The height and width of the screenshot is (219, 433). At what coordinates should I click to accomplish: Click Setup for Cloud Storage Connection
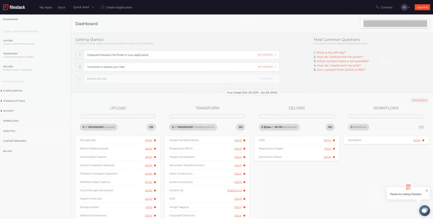coord(148,191)
